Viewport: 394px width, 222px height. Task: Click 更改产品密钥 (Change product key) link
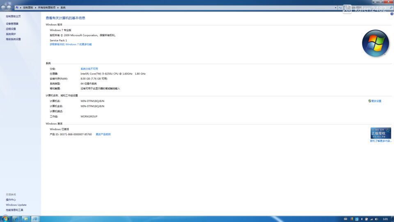pos(103,134)
